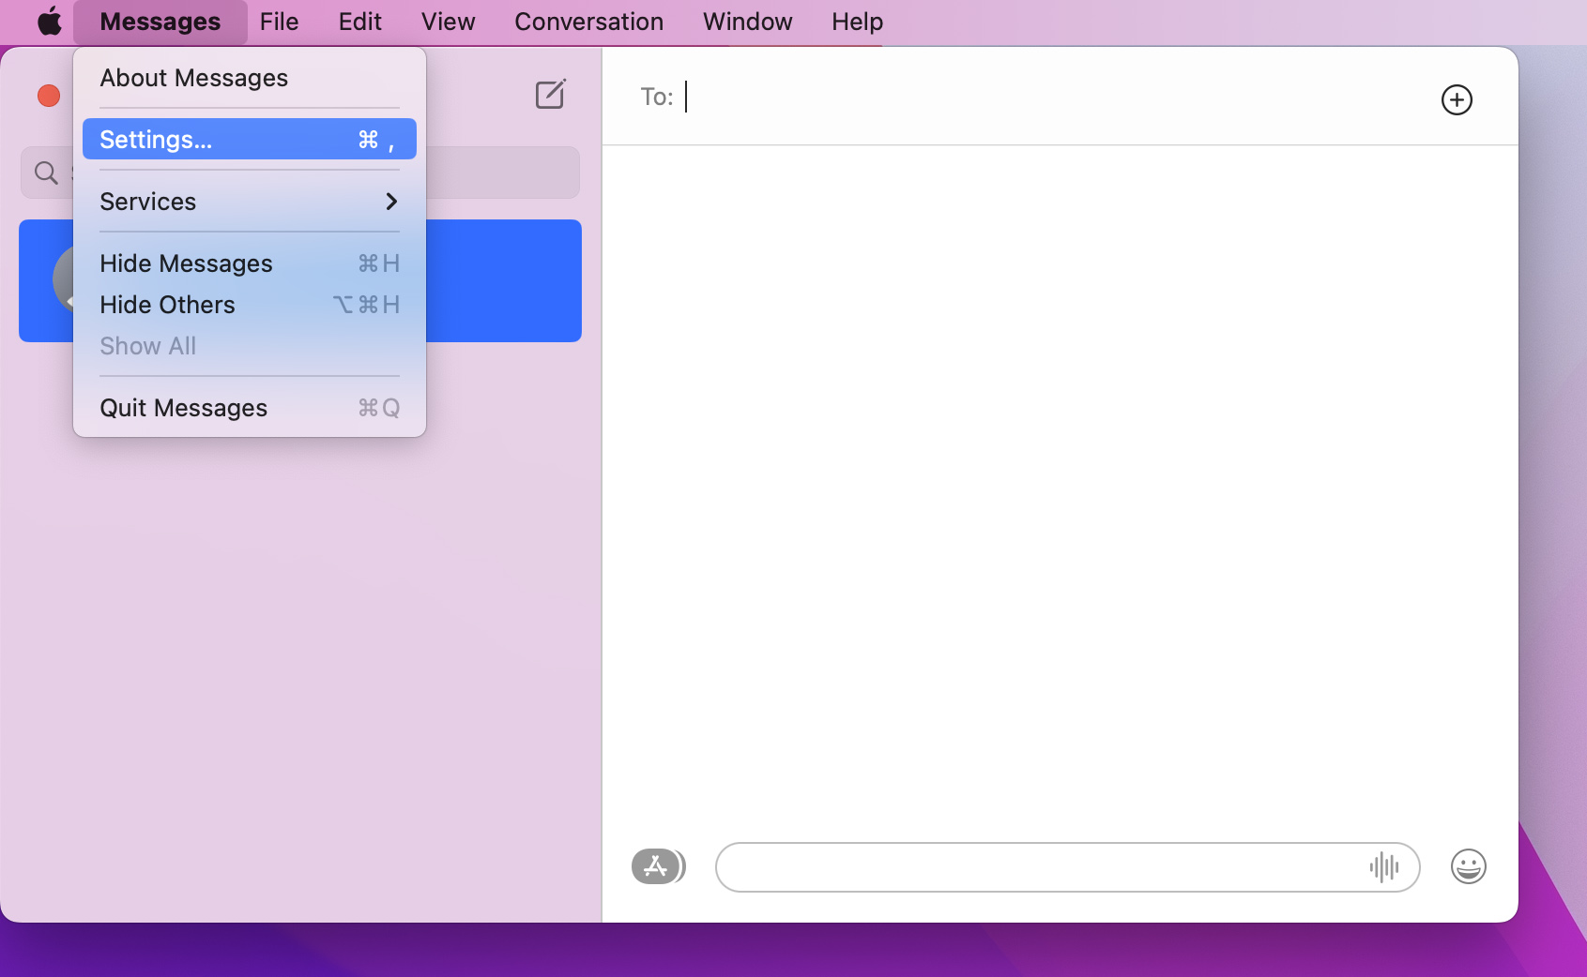Open the emoji picker smiley icon

click(1468, 866)
